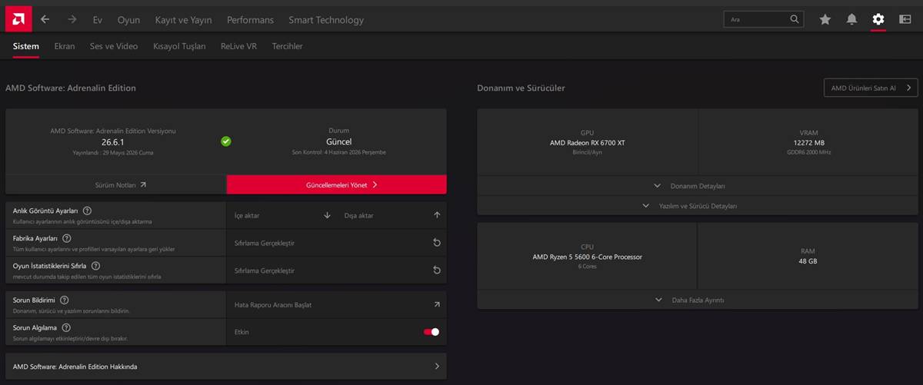The width and height of the screenshot is (923, 385).
Task: Open the sidebar panel icon
Action: point(905,19)
